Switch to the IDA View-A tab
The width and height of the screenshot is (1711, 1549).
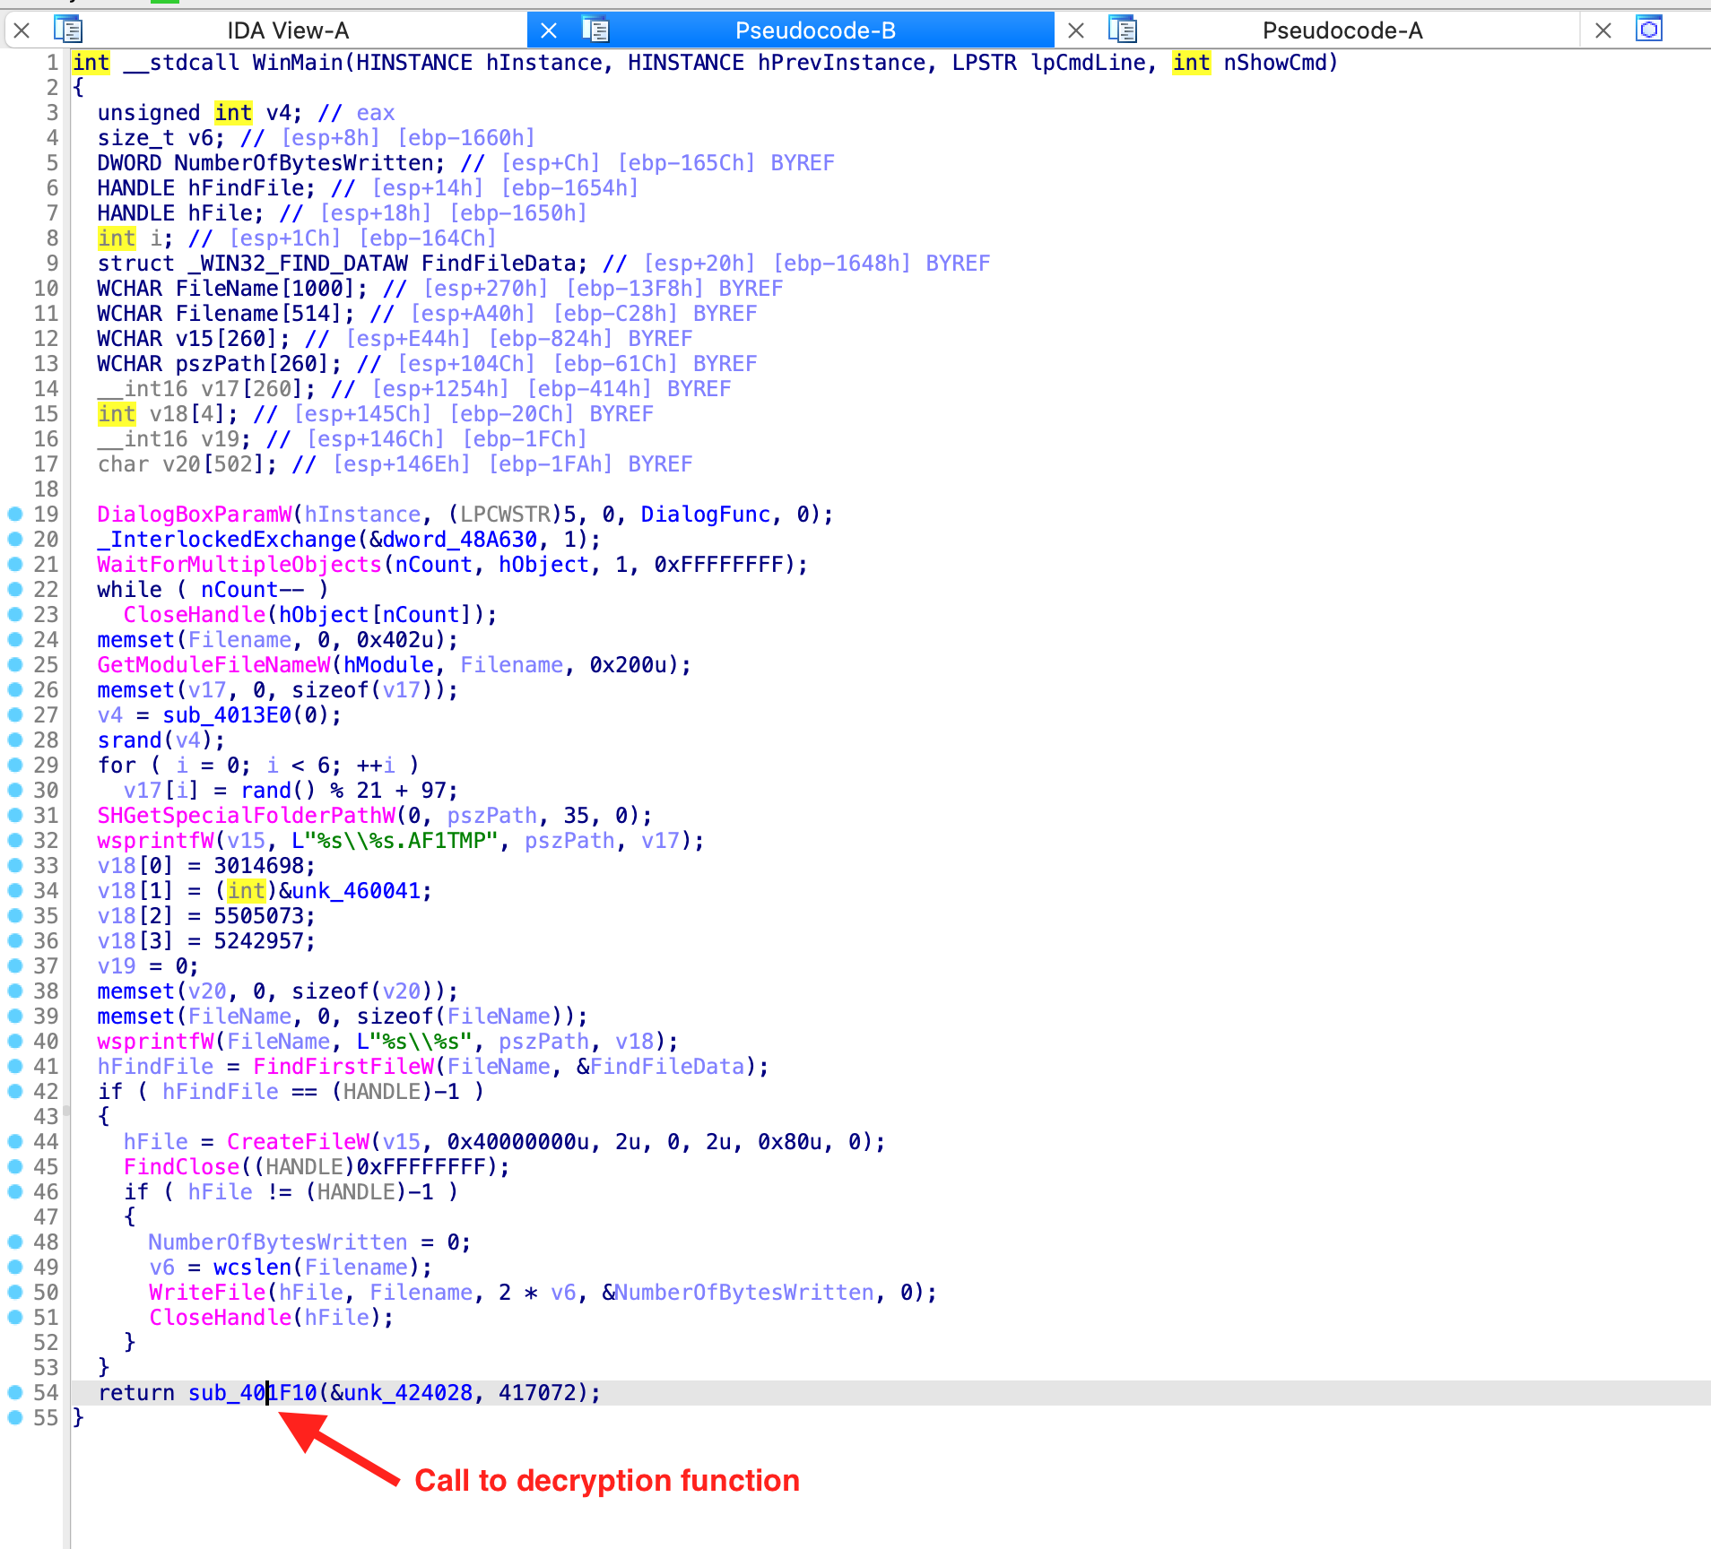tap(287, 30)
